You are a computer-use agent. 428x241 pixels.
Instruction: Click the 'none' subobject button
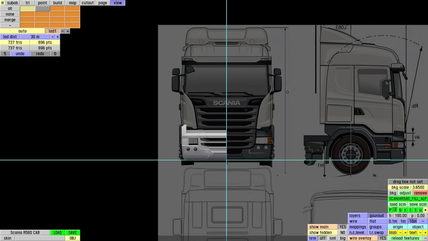(10, 14)
